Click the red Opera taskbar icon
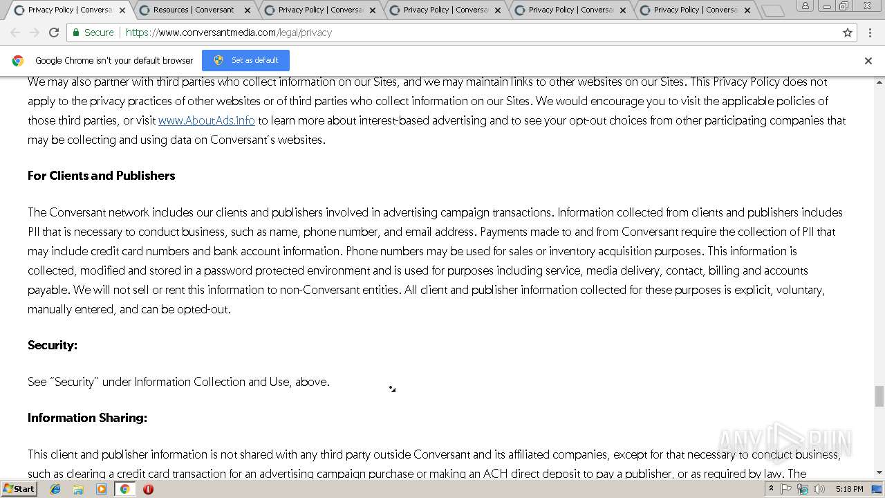This screenshot has width=885, height=498. pos(148,489)
